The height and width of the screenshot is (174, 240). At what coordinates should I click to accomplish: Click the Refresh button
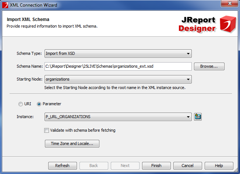coord(63,166)
